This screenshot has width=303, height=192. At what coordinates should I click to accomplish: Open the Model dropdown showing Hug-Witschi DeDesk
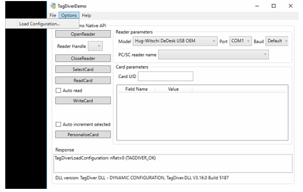(175, 41)
